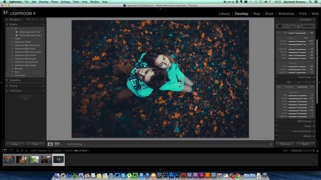This screenshot has height=180, width=321.
Task: Open Grid view from filmstrip bar
Action: coord(18,150)
